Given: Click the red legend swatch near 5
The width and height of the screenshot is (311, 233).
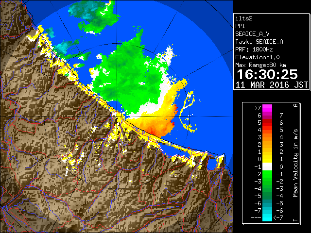Looking at the screenshot, I should coord(267,123).
